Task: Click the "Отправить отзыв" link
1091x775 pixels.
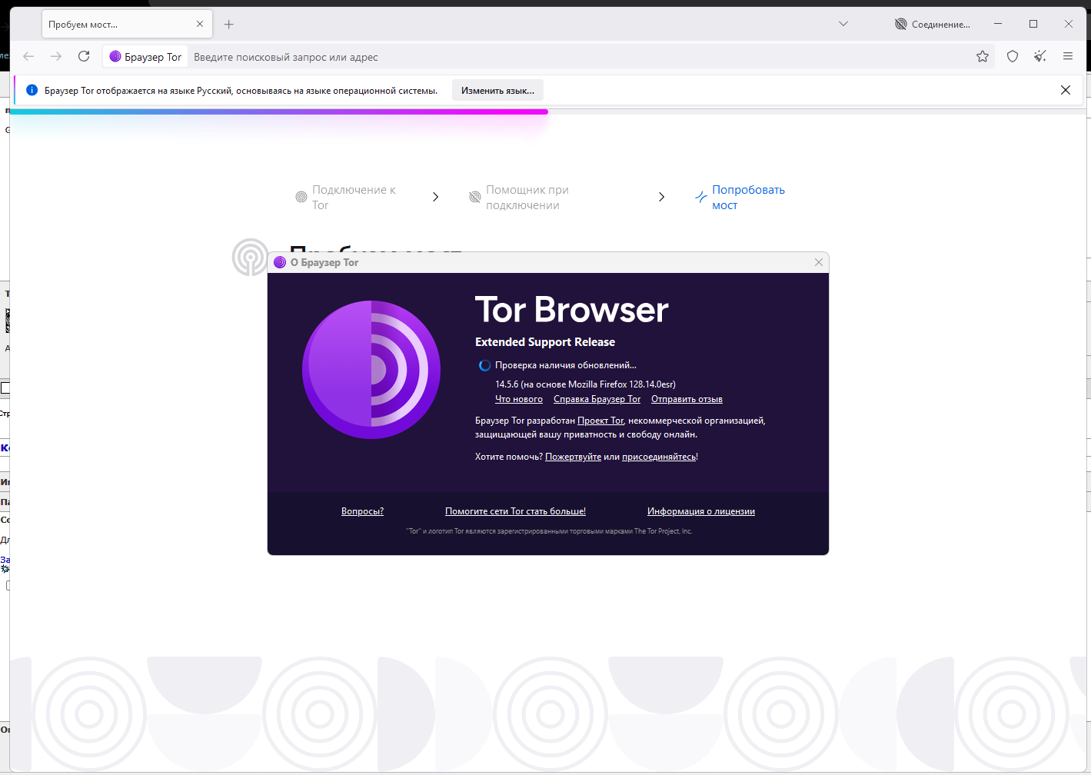Action: (687, 399)
